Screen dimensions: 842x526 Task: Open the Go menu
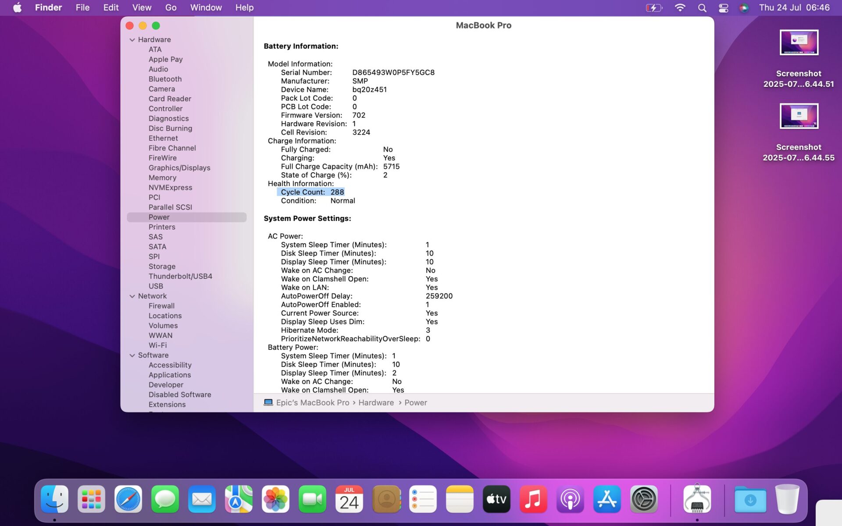[171, 7]
